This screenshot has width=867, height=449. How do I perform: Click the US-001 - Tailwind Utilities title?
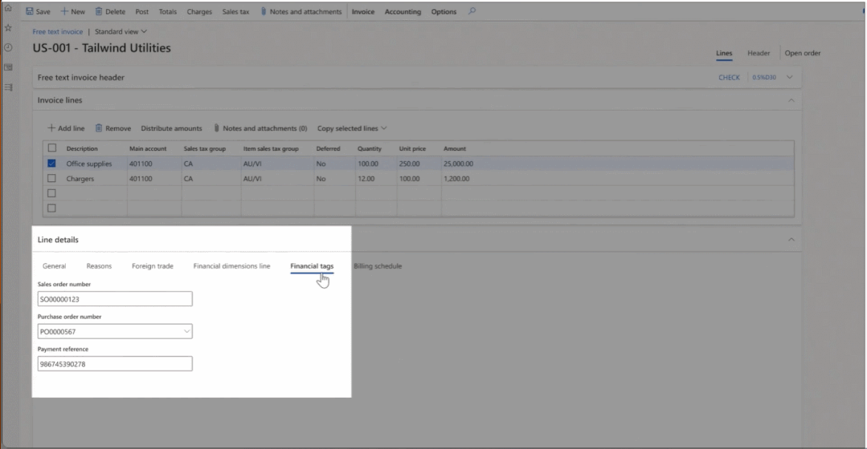(102, 48)
